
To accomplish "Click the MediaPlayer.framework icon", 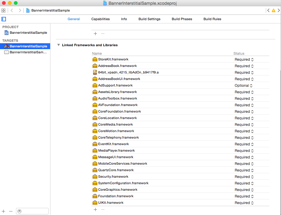I will point(95,151).
